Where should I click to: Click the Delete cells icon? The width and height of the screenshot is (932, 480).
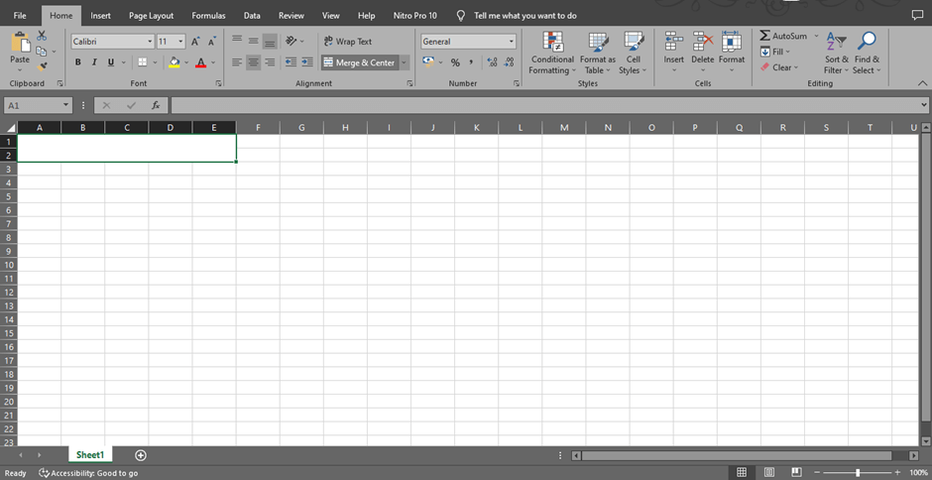click(703, 42)
